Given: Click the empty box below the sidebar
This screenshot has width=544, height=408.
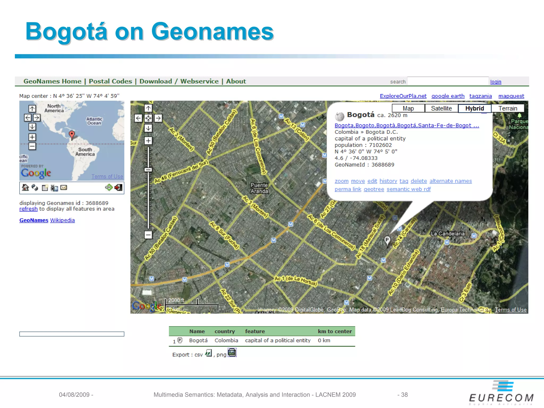Looking at the screenshot, I should pyautogui.click(x=72, y=334).
